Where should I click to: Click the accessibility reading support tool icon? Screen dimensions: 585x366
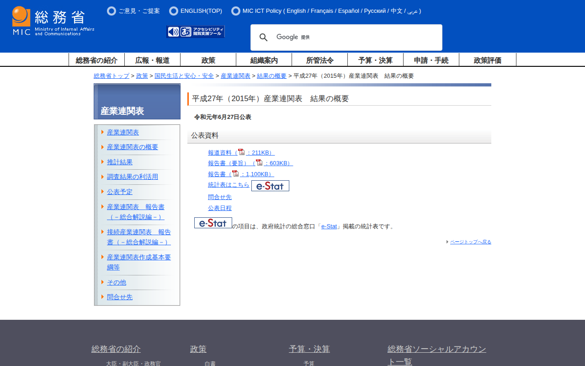click(196, 32)
